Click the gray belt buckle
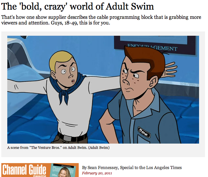The width and height of the screenshot is (208, 177). click(x=67, y=138)
